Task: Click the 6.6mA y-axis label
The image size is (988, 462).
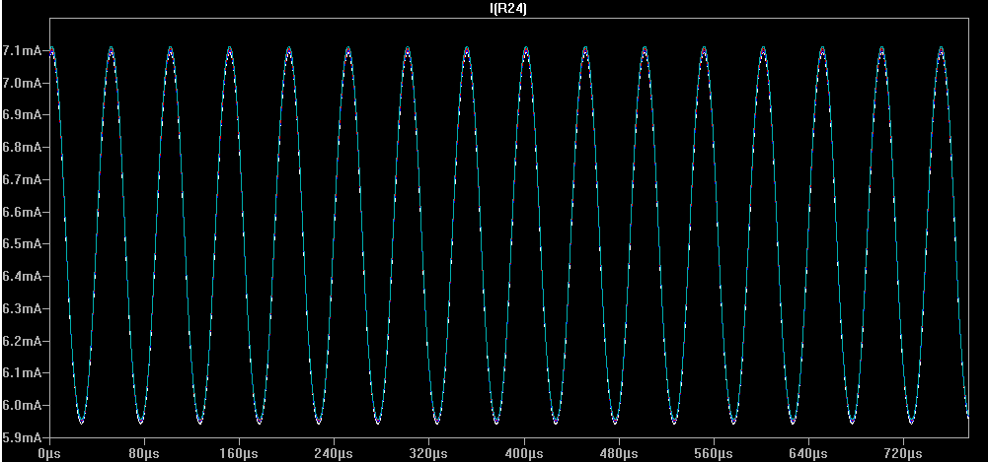Action: pos(20,212)
